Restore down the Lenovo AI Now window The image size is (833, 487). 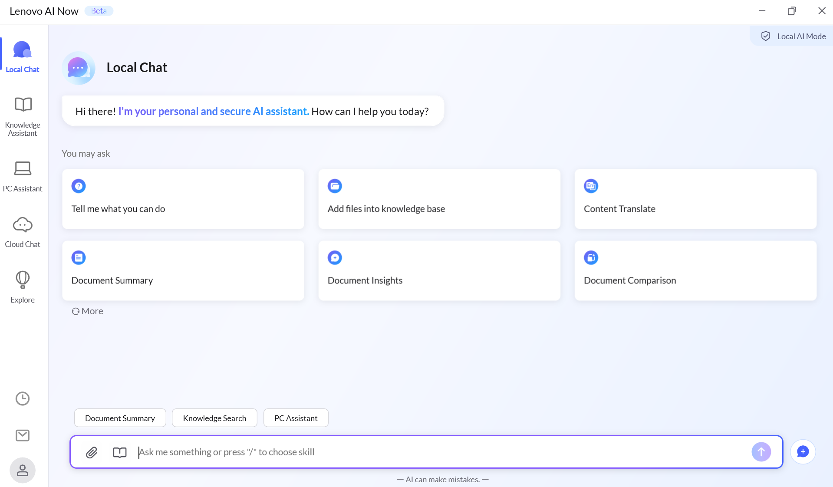792,11
